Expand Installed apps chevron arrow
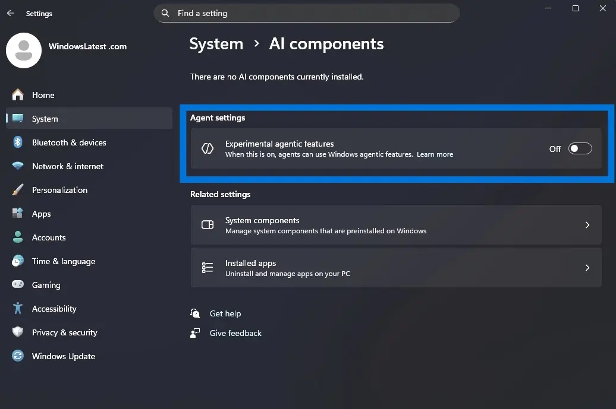The image size is (616, 409). pos(587,268)
